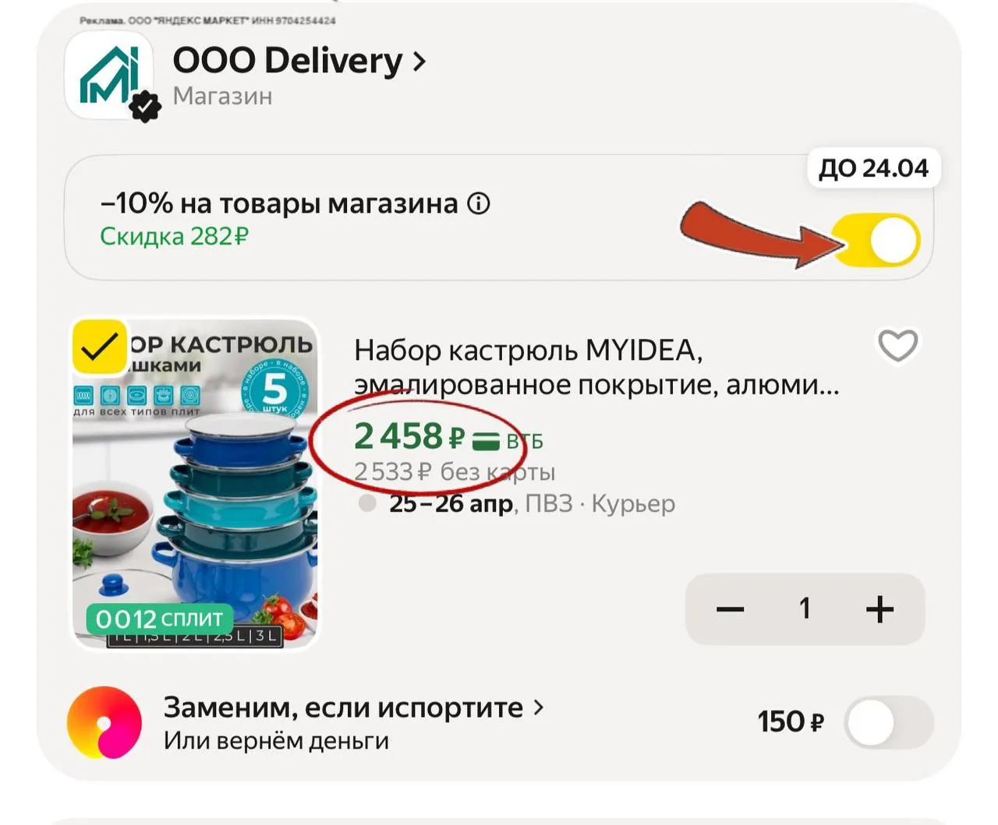Uncheck the yellow product selection checkbox
Viewport: 998px width, 825px height.
99,346
